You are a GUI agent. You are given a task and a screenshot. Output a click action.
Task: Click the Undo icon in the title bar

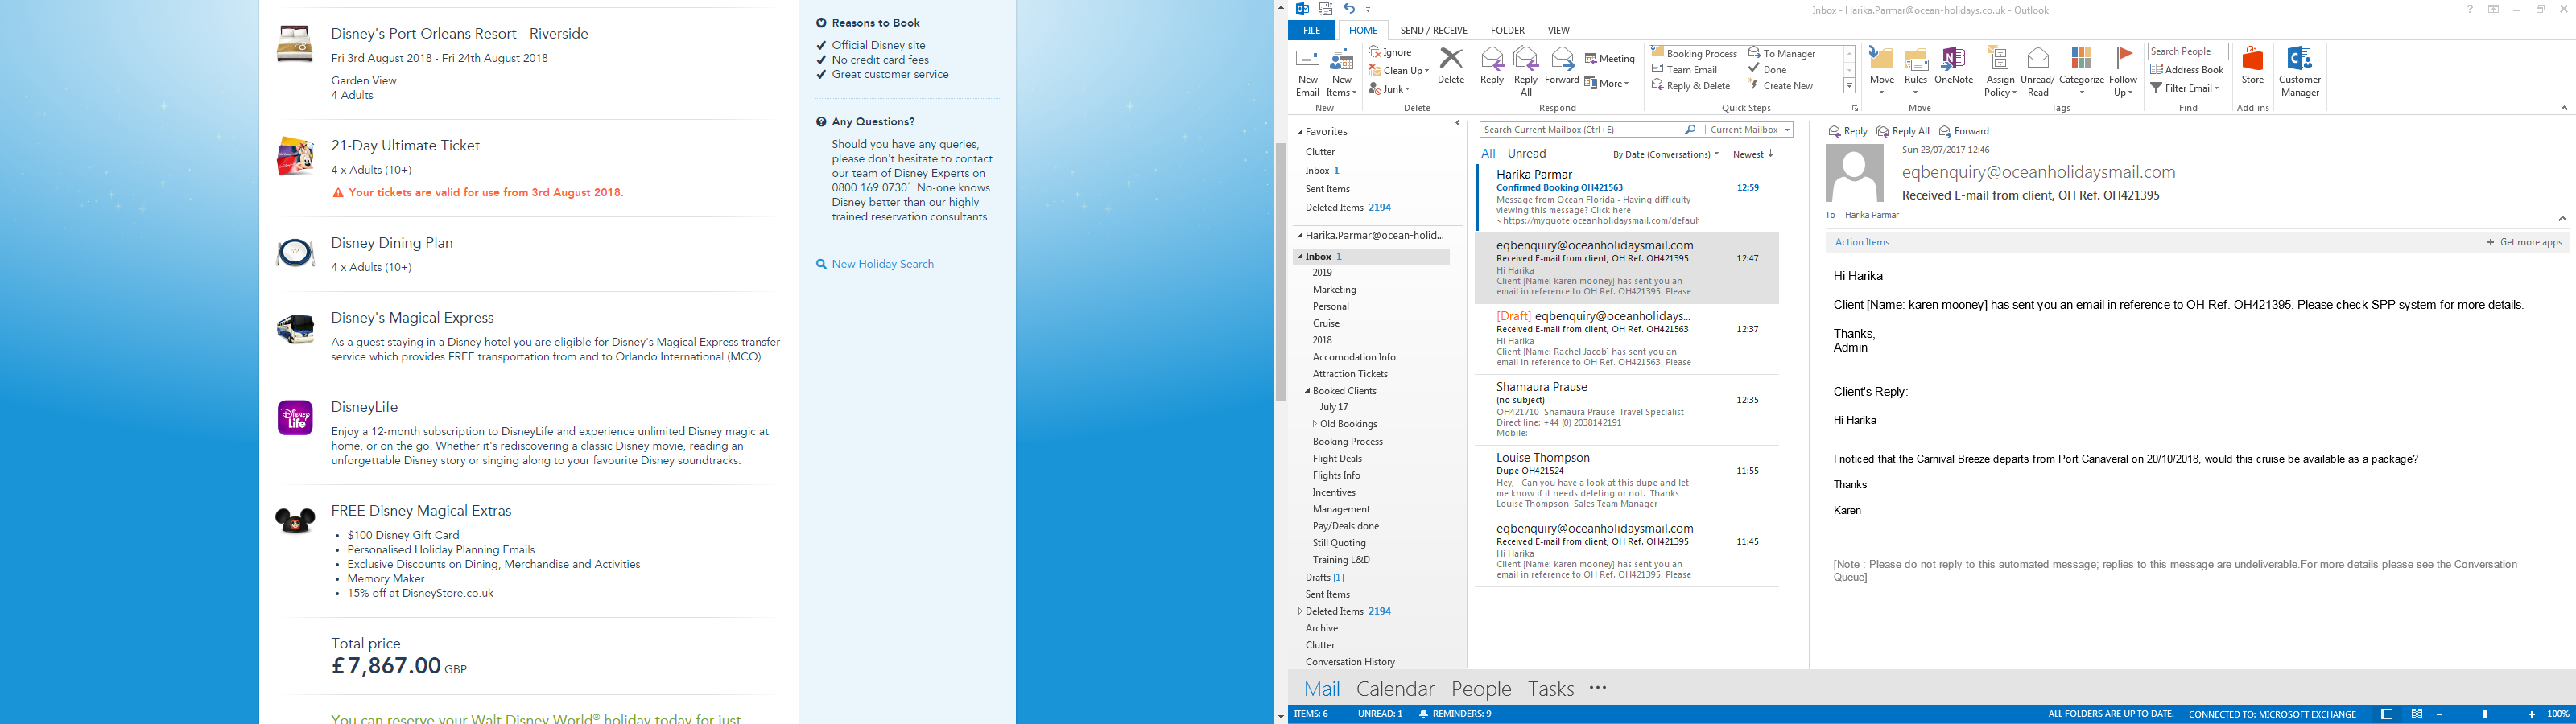click(1349, 9)
